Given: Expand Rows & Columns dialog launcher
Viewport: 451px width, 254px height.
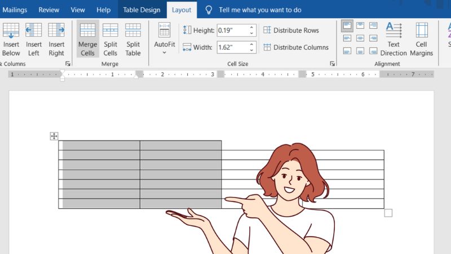Looking at the screenshot, I should click(68, 64).
